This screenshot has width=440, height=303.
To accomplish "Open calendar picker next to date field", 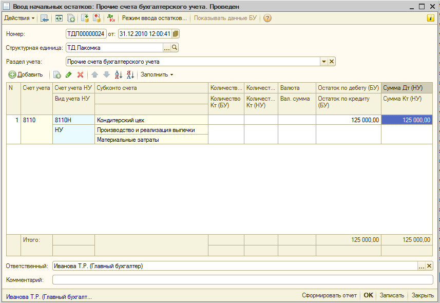I will pos(176,34).
